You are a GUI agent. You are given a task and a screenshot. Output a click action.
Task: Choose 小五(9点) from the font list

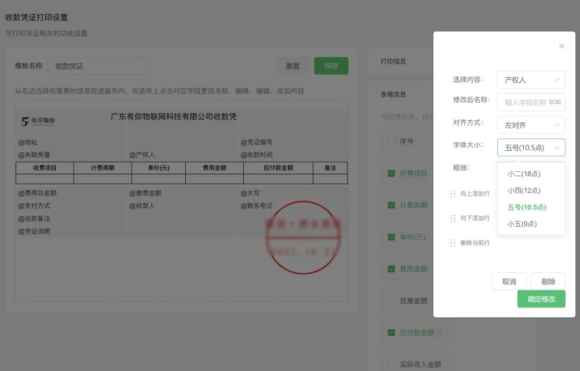[x=521, y=224]
